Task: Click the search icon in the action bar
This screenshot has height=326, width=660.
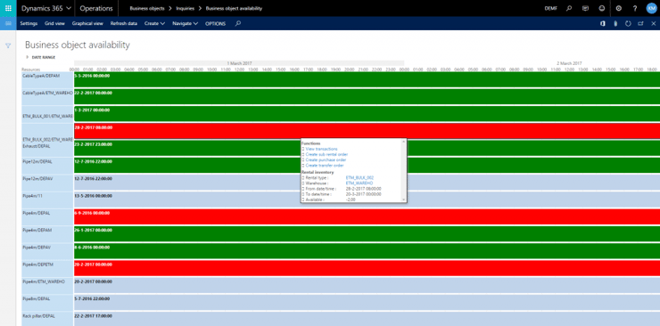Action: pos(238,23)
